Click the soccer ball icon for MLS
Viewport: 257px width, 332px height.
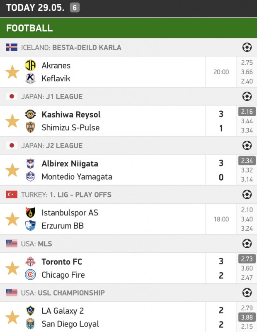[247, 244]
